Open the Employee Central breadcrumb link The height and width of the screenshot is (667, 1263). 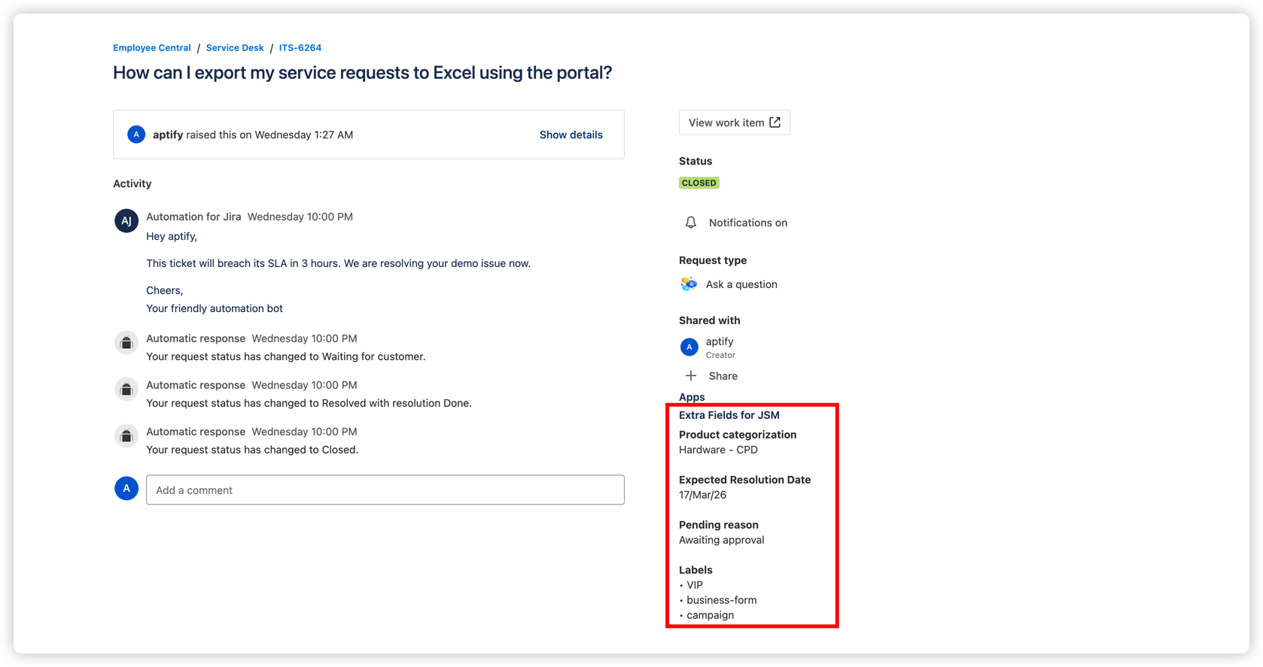(152, 47)
